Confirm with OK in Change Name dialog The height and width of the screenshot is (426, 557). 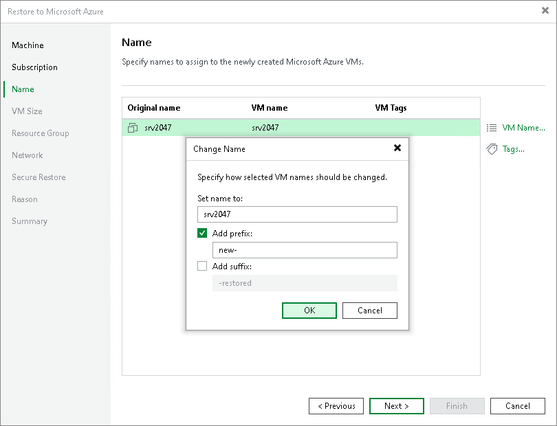[x=309, y=311]
